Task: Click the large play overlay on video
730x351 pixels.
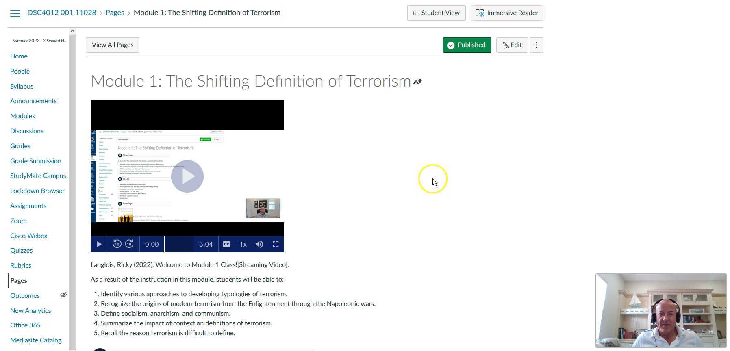Action: [x=187, y=176]
